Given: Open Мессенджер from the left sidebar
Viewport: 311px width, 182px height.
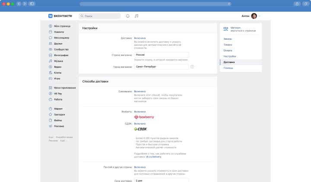Looking at the screenshot, I should click(61, 38).
